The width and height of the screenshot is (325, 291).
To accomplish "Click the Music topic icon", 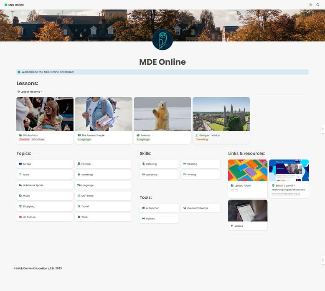I will 20,196.
